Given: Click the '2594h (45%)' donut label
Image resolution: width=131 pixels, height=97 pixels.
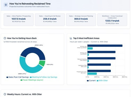Looking at the screenshot, I should point(39,45).
